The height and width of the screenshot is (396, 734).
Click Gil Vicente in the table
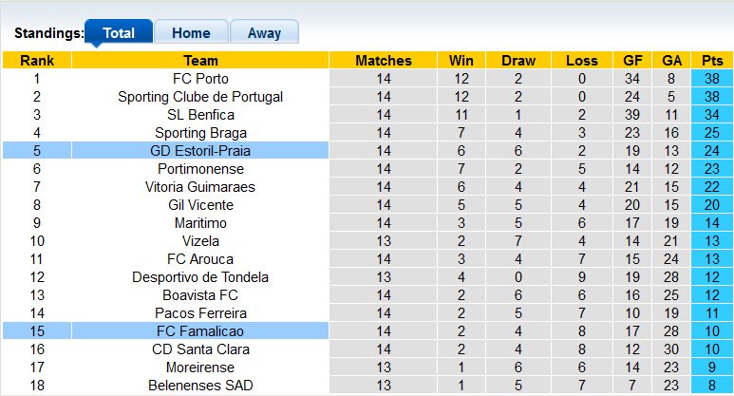point(200,205)
